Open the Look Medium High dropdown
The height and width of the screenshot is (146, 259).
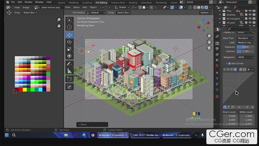(x=246, y=42)
